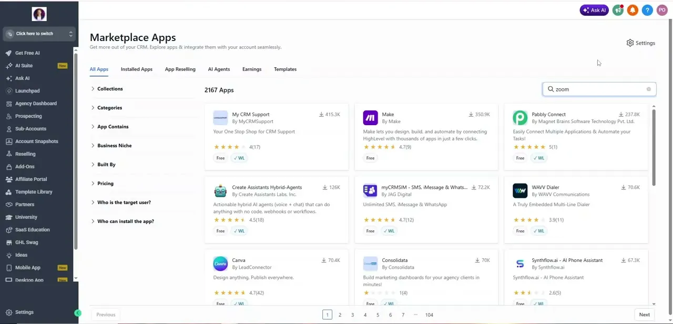Open WAVV Dialer app listing

coord(576,210)
